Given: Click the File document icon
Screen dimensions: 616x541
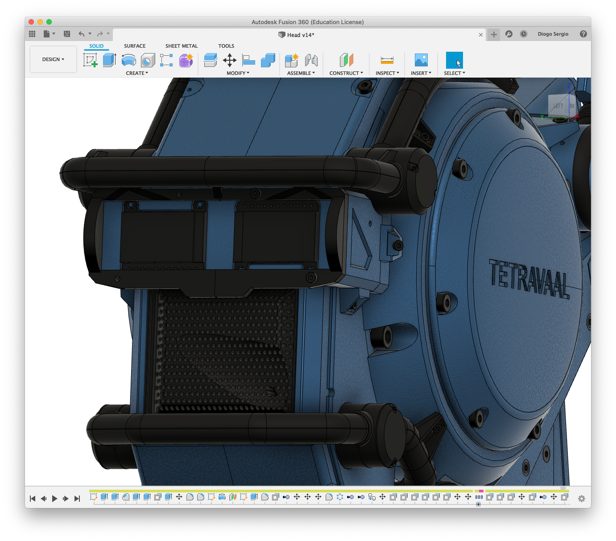Looking at the screenshot, I should 46,34.
